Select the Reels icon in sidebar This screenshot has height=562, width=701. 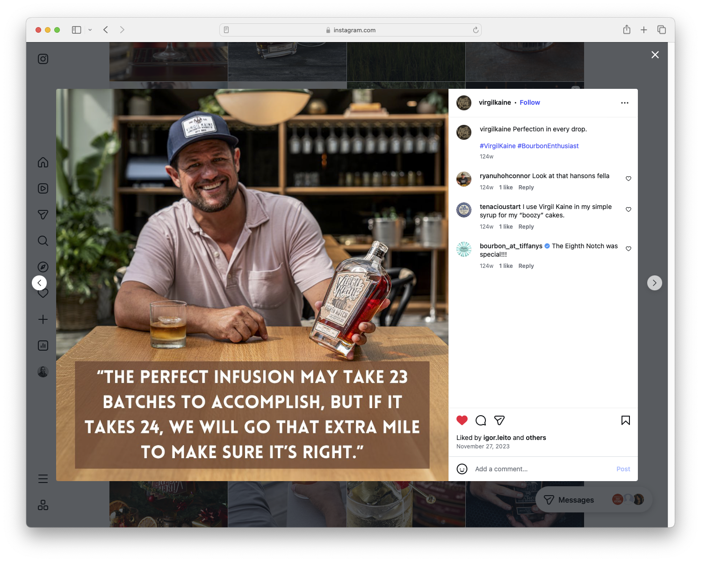click(43, 188)
